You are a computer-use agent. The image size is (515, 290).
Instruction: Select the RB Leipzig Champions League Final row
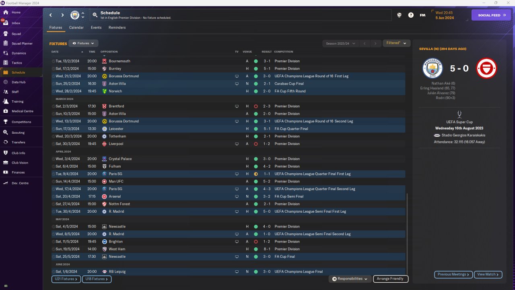[x=228, y=272]
